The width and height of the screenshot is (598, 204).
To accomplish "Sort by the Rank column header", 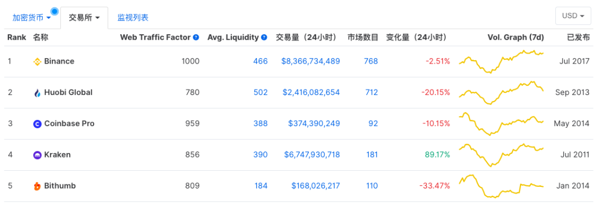I will coord(17,37).
